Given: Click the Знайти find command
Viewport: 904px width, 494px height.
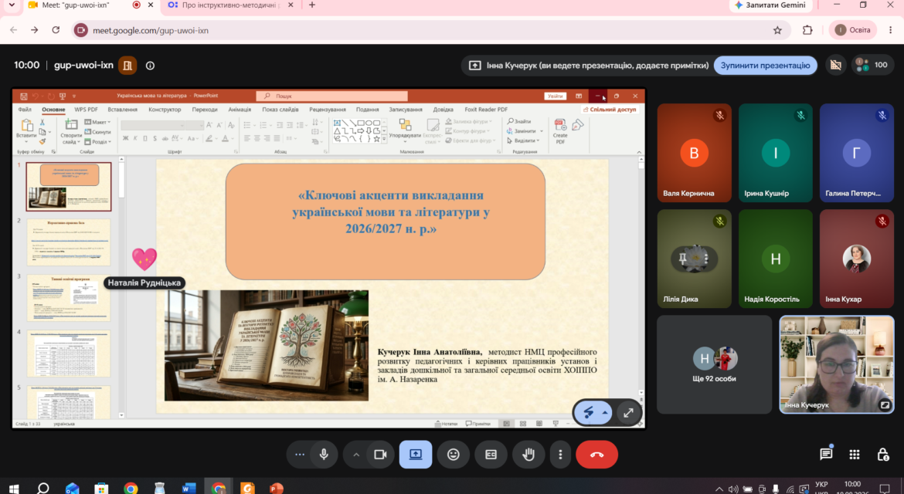Looking at the screenshot, I should point(519,121).
